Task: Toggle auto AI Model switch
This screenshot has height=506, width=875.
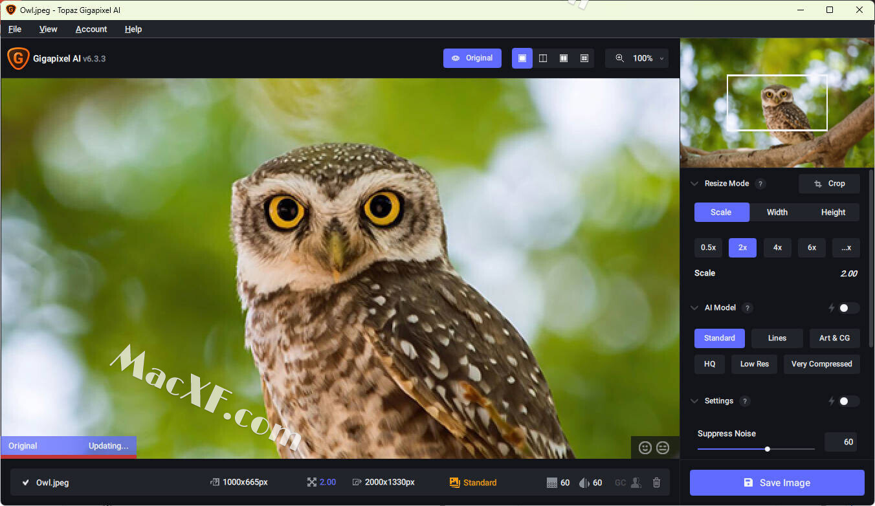Action: [x=848, y=308]
